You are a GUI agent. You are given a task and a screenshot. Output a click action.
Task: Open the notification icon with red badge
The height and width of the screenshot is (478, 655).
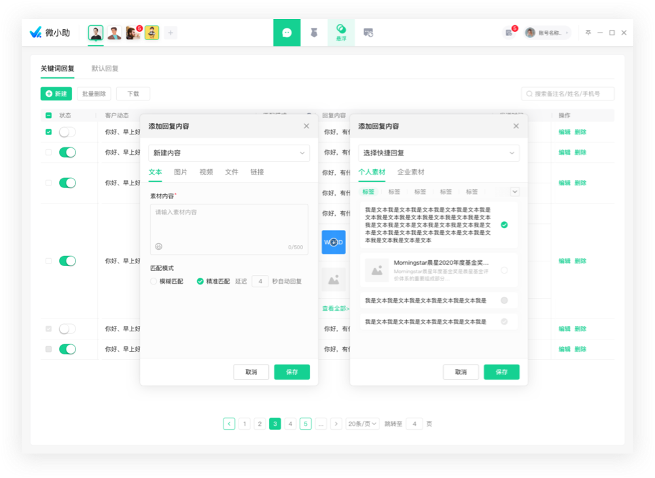(x=509, y=33)
